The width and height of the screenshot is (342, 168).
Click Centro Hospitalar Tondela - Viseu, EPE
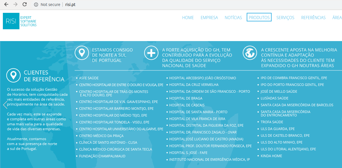coord(114,122)
